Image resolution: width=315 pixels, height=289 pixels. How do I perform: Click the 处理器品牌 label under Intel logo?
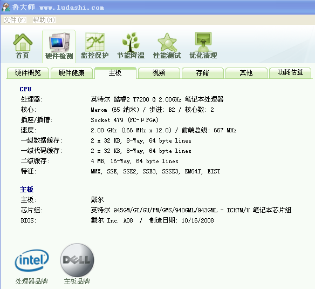32,281
